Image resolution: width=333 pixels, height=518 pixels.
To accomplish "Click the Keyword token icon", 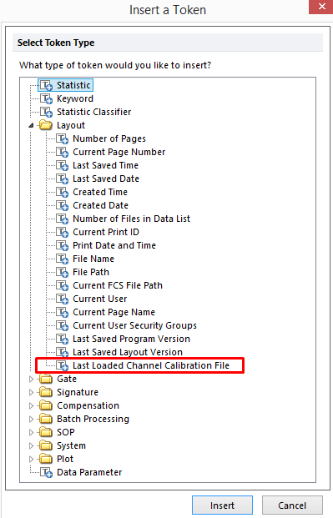I will (x=46, y=98).
